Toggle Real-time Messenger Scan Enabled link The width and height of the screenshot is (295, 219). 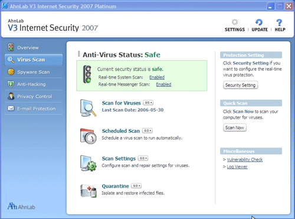[x=163, y=84]
